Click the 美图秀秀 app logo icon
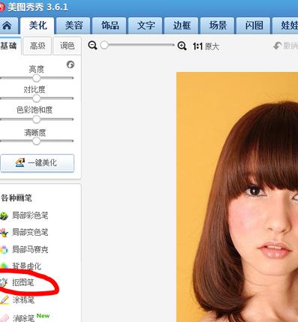298x322 pixels. coord(2,7)
